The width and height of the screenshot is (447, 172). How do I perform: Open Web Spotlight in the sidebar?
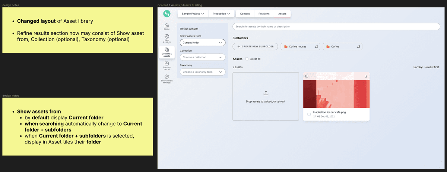coord(167,38)
